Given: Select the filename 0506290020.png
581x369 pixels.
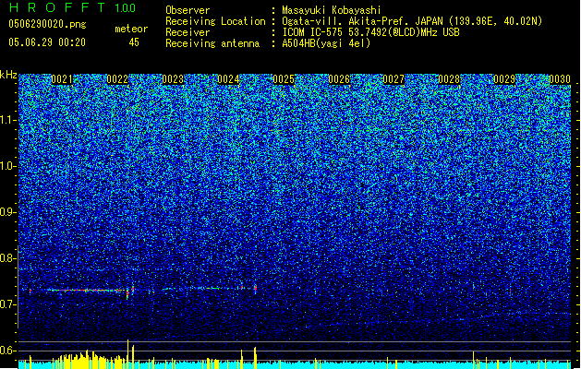Looking at the screenshot, I should click(x=47, y=24).
